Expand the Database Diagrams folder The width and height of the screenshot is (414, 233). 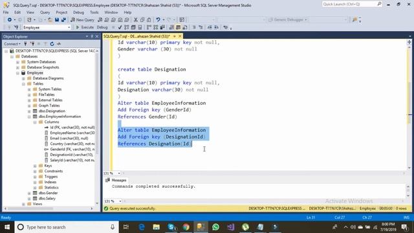tap(23, 78)
